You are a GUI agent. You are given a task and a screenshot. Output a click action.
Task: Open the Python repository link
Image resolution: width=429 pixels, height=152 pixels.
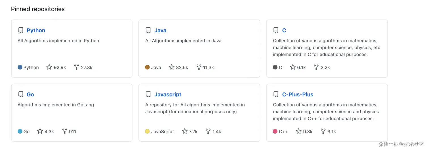(36, 30)
